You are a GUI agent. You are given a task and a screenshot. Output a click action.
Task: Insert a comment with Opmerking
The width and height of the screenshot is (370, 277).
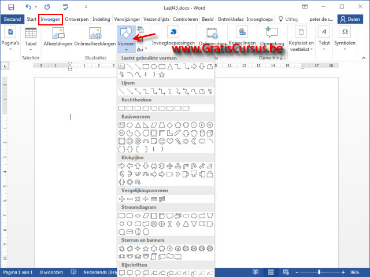coord(272,36)
